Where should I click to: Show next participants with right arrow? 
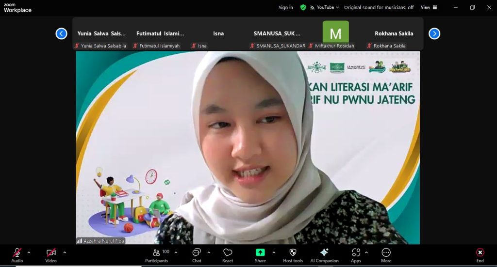tap(434, 33)
